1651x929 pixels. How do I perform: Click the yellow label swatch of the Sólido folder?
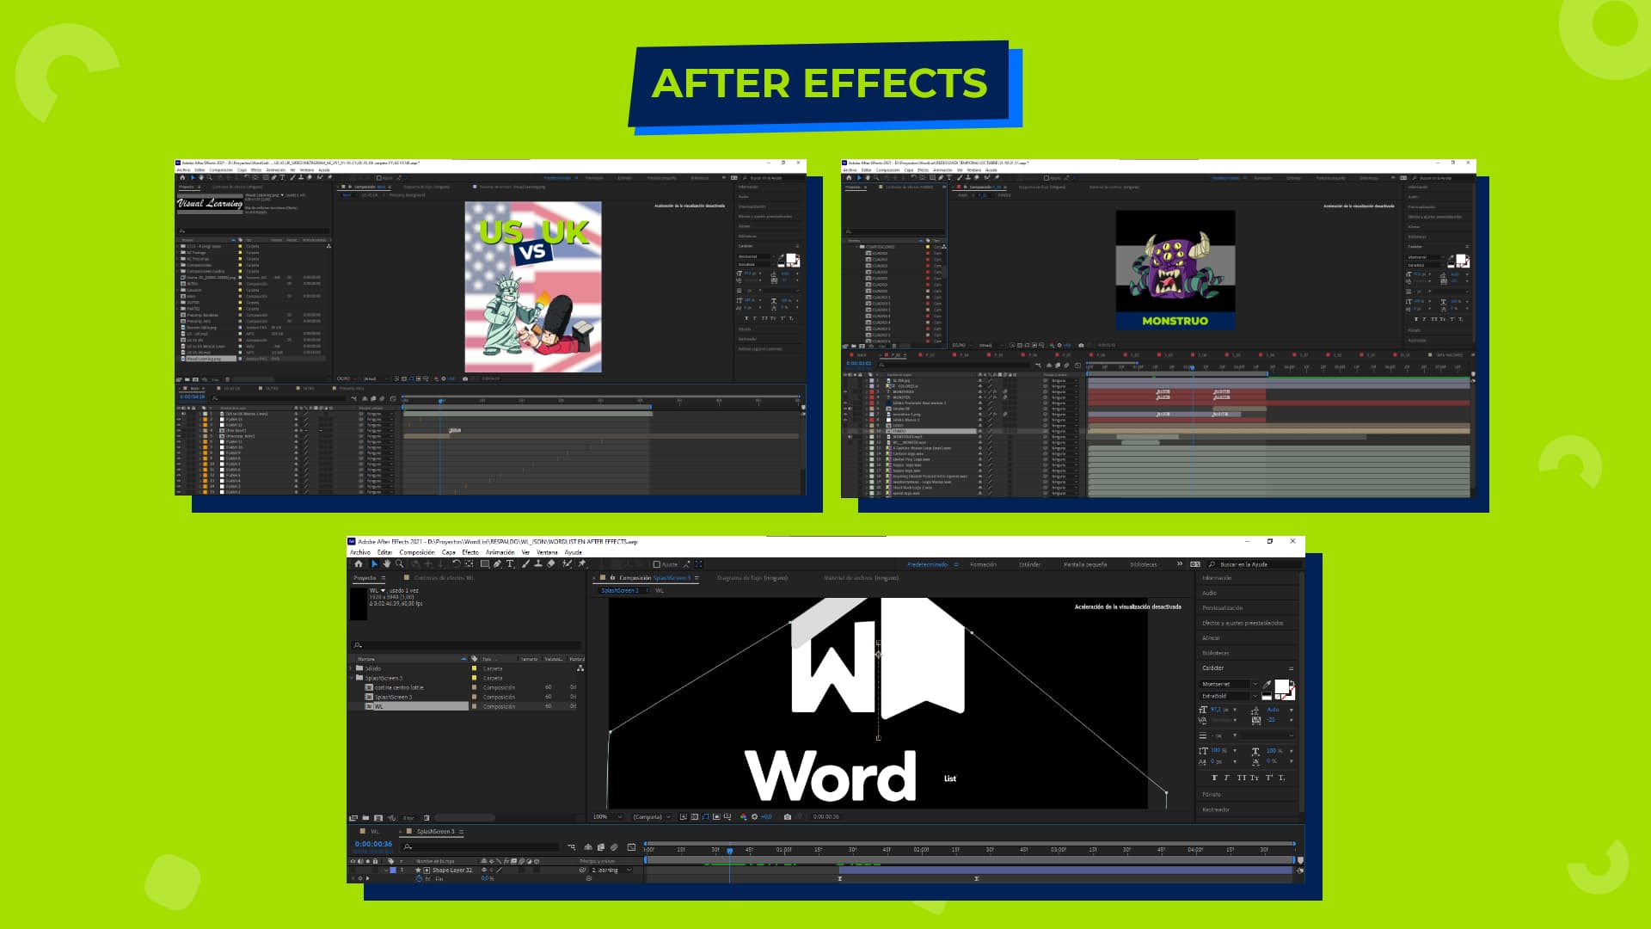coord(474,668)
